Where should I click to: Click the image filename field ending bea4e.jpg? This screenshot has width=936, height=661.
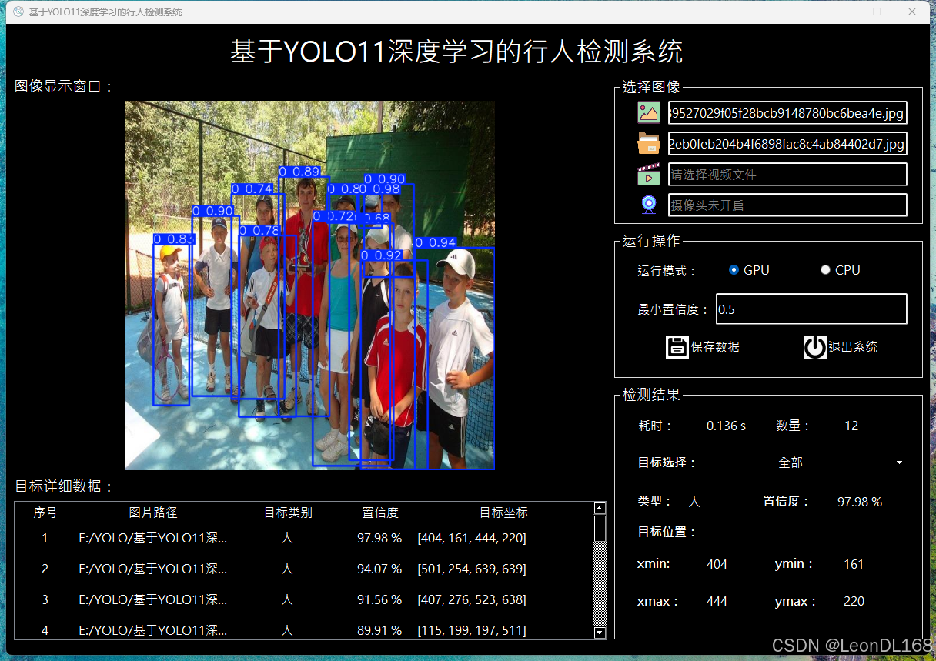click(787, 112)
